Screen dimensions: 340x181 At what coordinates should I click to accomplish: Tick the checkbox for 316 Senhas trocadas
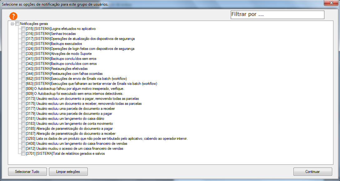tap(23, 34)
